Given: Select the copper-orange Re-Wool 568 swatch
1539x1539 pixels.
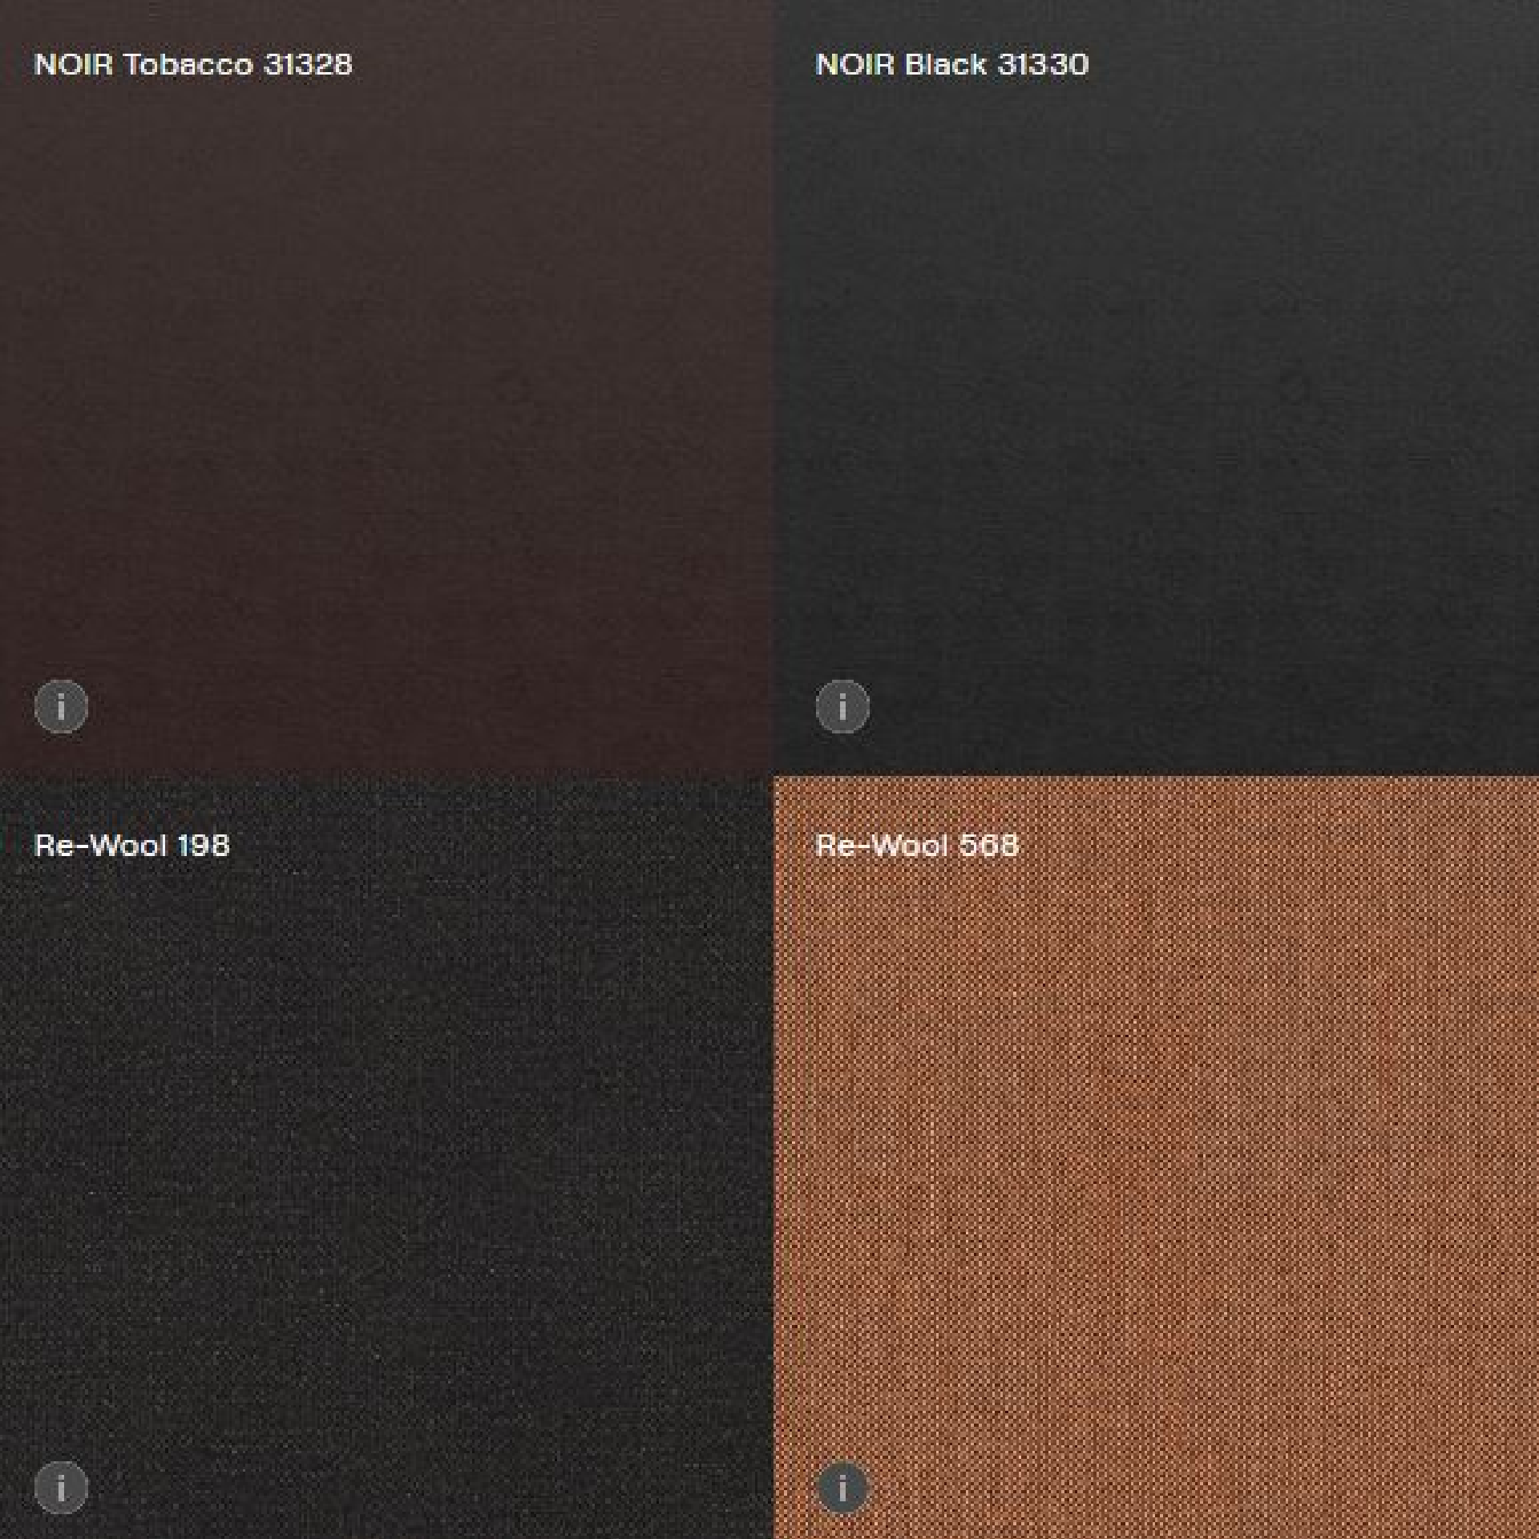Looking at the screenshot, I should pyautogui.click(x=1154, y=1154).
